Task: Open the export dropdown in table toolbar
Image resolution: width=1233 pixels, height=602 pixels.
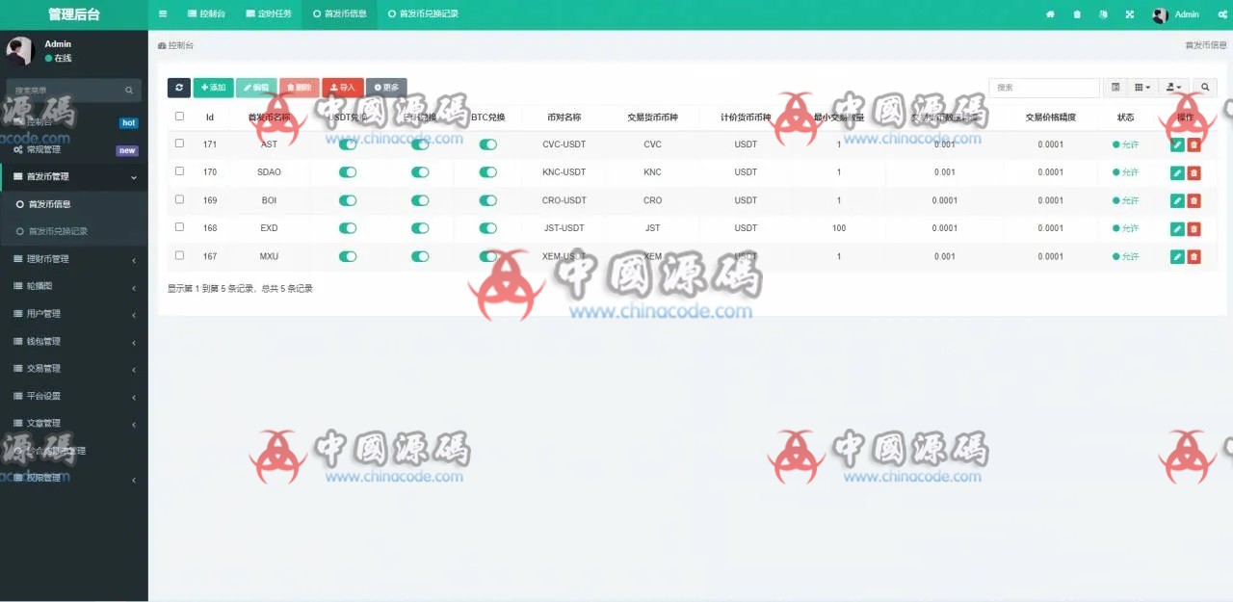Action: click(1173, 88)
